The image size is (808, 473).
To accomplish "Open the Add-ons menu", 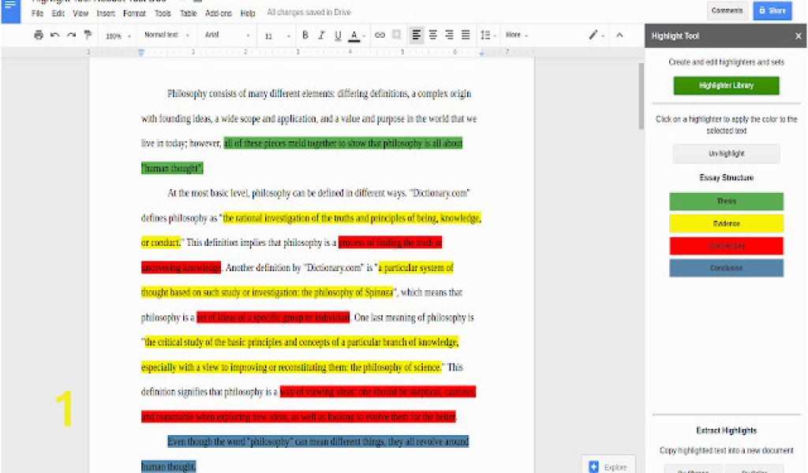I will [219, 13].
